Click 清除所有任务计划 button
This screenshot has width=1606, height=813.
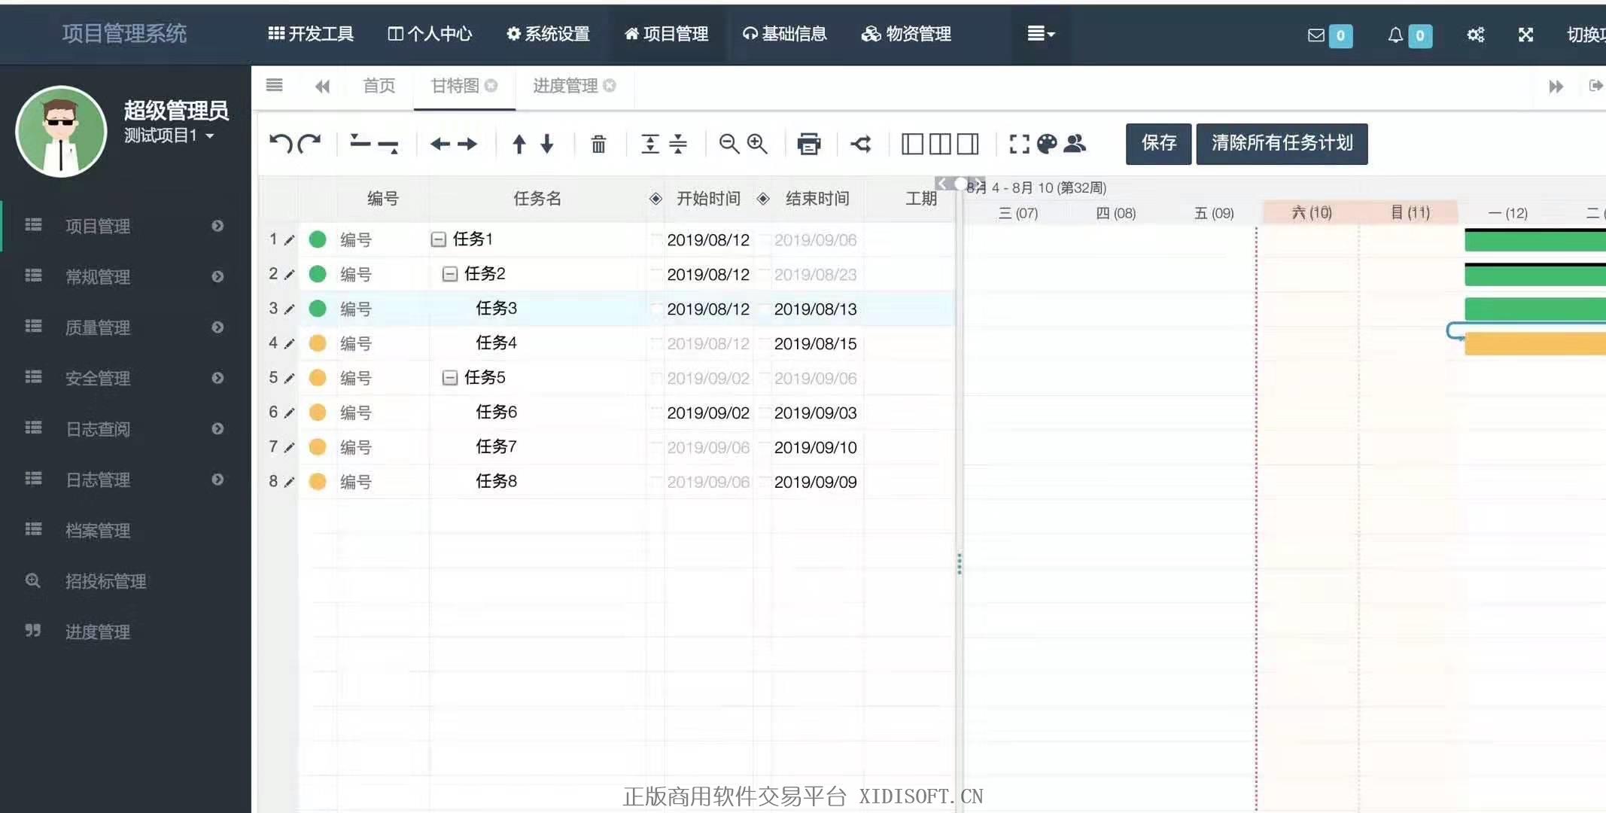1282,143
